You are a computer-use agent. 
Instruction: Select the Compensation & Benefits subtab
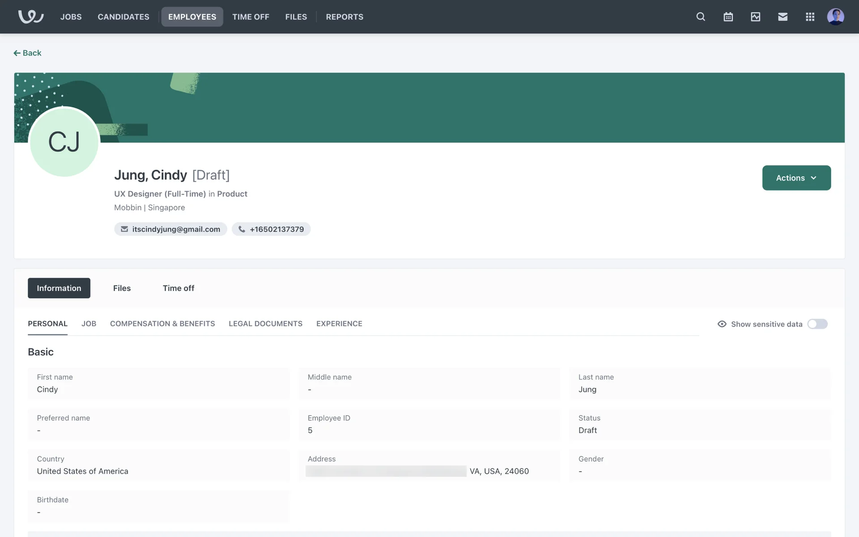[162, 324]
